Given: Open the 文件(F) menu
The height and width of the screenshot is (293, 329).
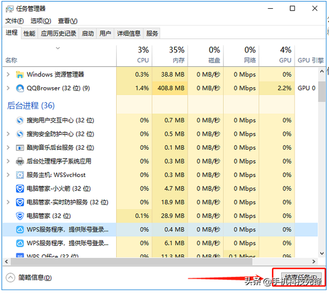Looking at the screenshot, I should [x=14, y=21].
